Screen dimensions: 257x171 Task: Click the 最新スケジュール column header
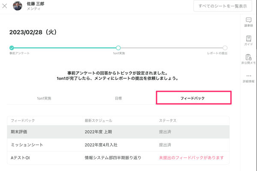[x=99, y=121]
